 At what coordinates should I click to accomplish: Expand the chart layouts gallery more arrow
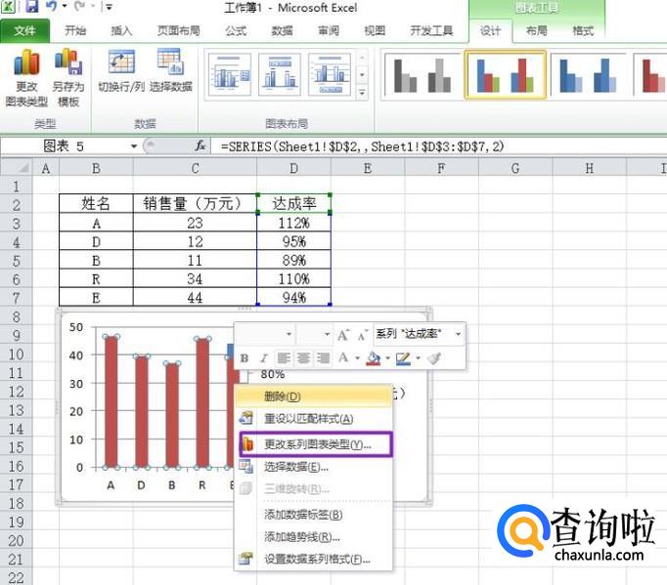click(x=361, y=93)
